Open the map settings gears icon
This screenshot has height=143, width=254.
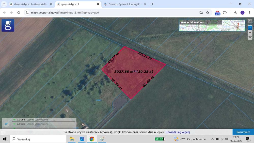coord(250,21)
